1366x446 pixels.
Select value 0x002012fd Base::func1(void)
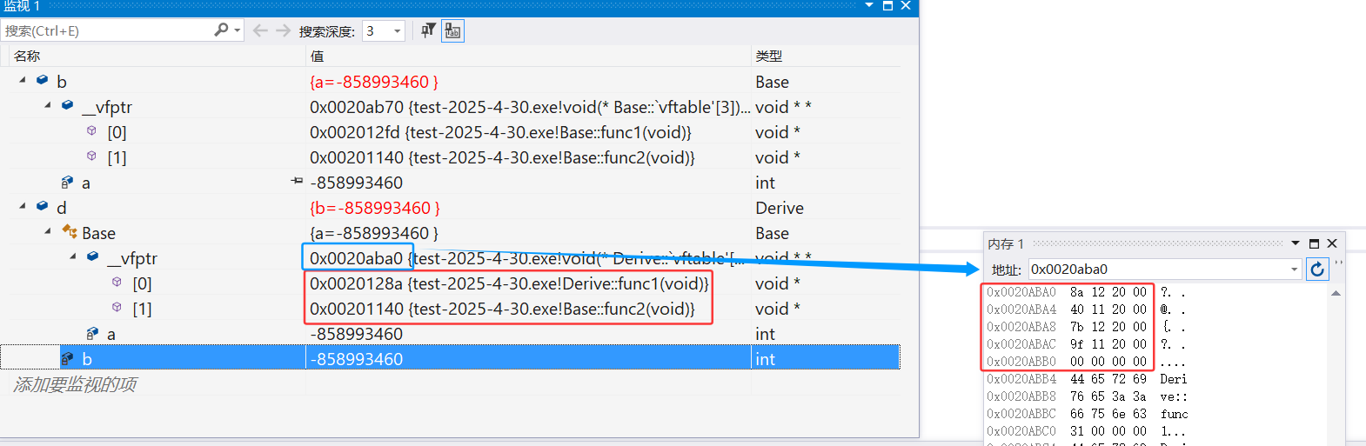(x=501, y=132)
